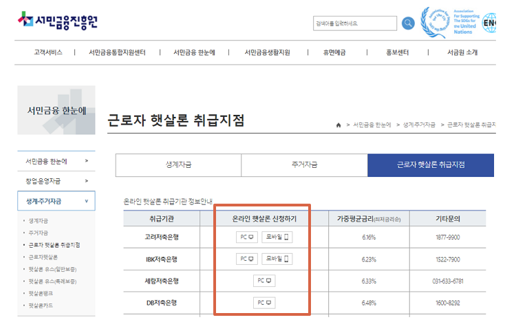Image resolution: width=505 pixels, height=322 pixels.
Task: Click the 기타문의 column header
Action: click(x=448, y=219)
